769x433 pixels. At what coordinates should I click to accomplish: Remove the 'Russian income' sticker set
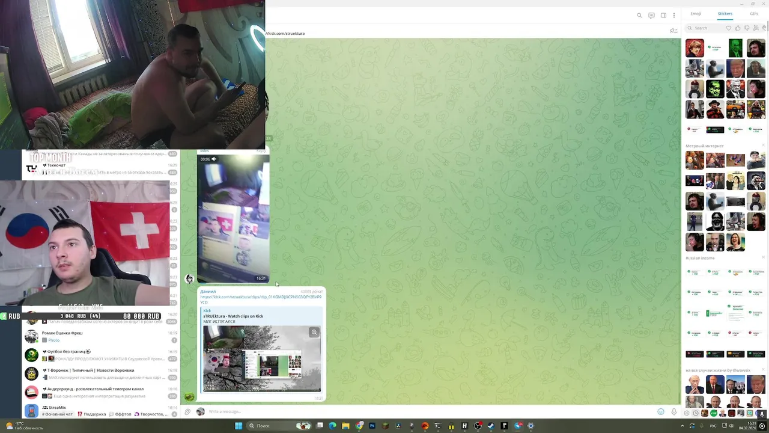coord(764,257)
